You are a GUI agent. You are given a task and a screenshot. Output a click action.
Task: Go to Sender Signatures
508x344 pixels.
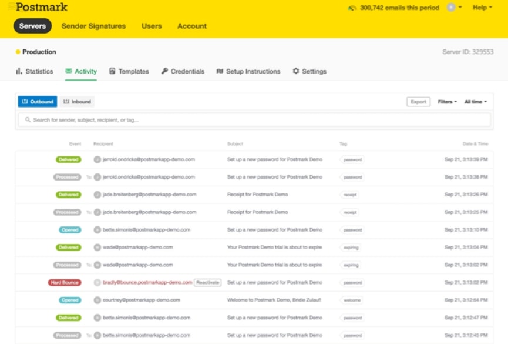coord(93,26)
